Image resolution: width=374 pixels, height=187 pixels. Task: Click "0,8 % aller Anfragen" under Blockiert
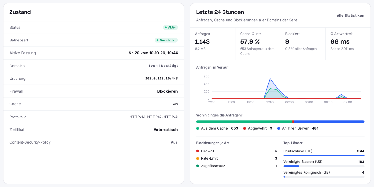click(x=301, y=49)
